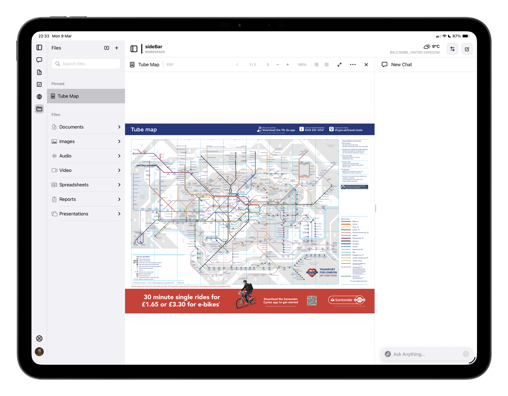The height and width of the screenshot is (396, 508).
Task: Toggle the left sidebar panel icon
Action: pos(39,47)
